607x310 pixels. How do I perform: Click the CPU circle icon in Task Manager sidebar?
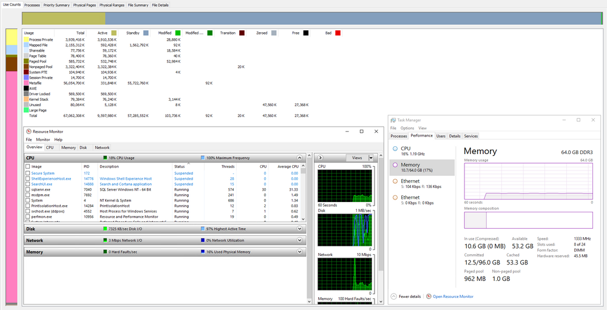coord(395,149)
